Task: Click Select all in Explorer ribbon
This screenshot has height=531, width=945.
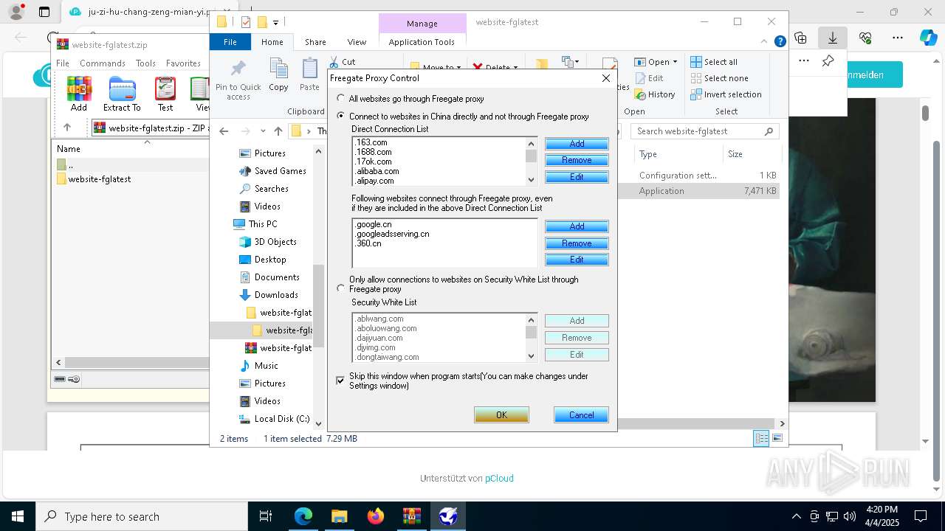Action: tap(714, 62)
